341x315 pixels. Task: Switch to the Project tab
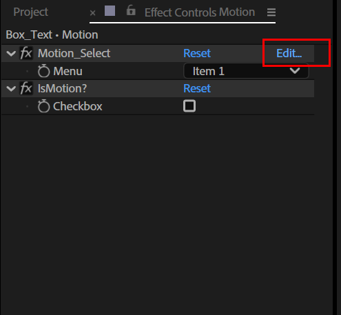tap(30, 12)
